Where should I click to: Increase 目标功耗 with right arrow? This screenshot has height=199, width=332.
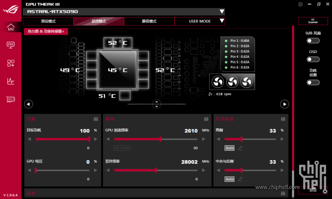click(96, 139)
